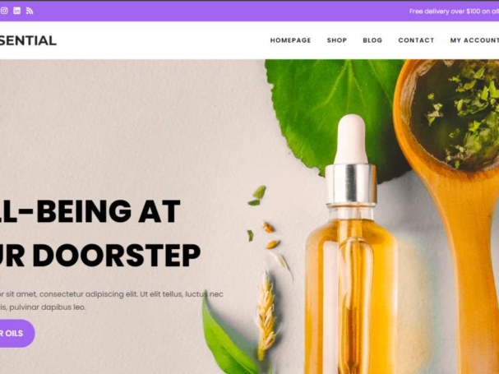This screenshot has width=499, height=374.
Task: Click the purple Oils call-to-action button
Action: [x=17, y=333]
